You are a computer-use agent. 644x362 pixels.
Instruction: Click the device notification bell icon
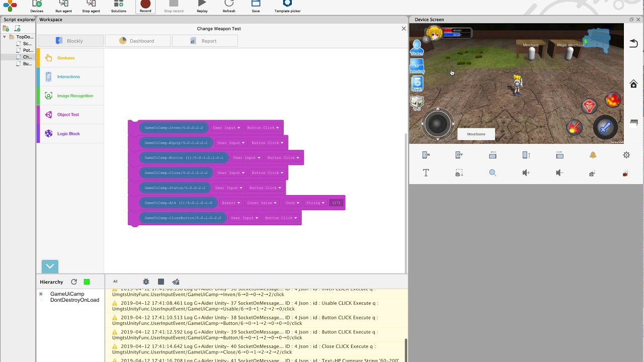[593, 155]
